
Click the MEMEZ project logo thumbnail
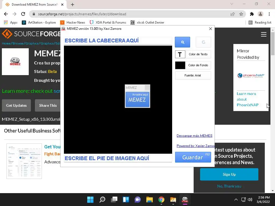coord(15,62)
